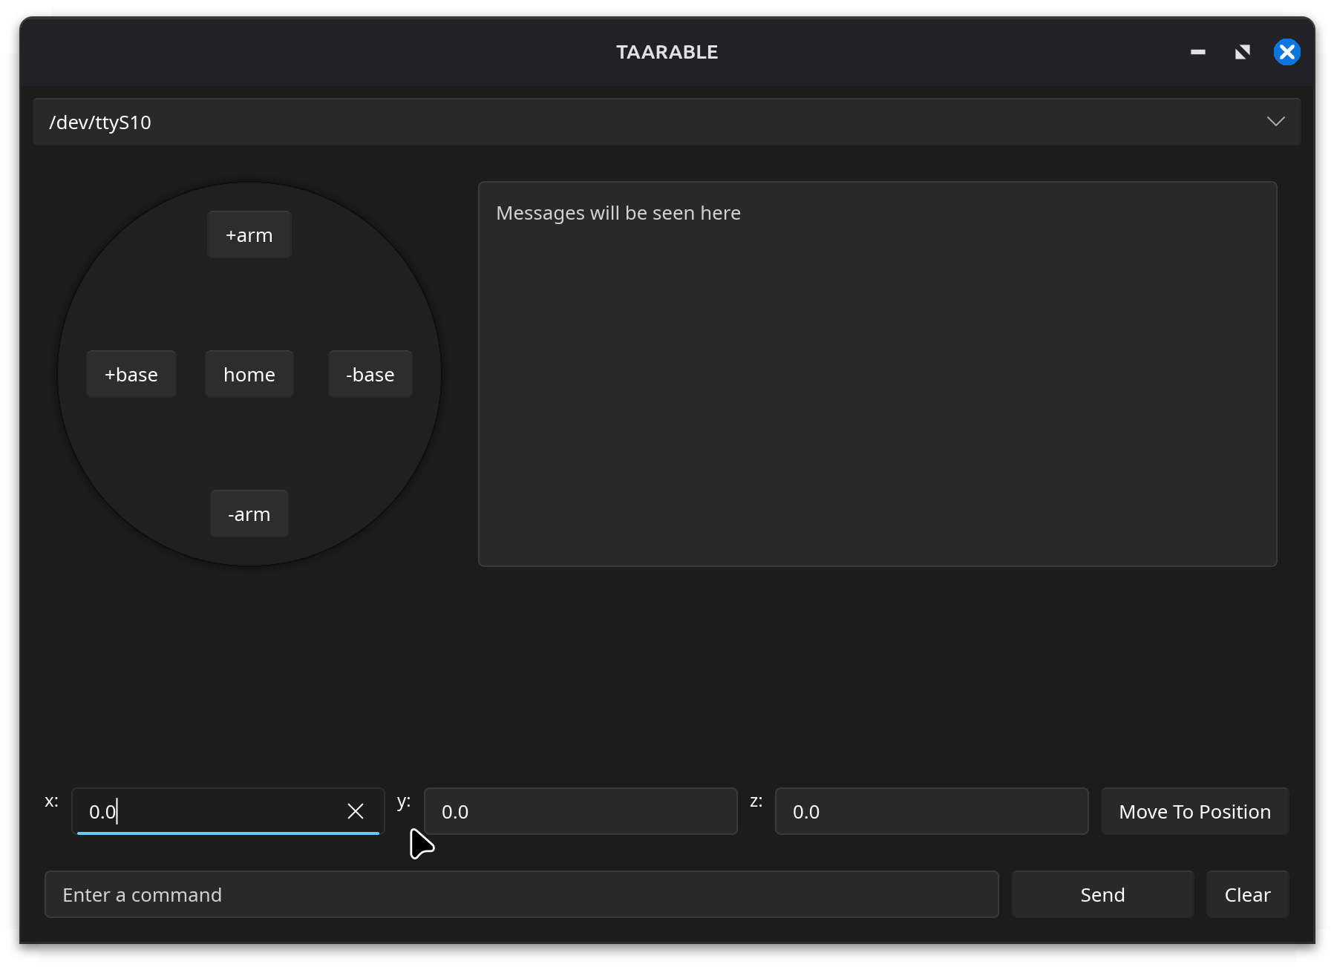
Task: Focus the y coordinate input field
Action: click(x=581, y=812)
